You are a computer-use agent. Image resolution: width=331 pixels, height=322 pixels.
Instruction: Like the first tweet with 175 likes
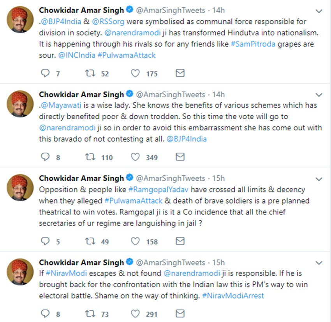135,73
